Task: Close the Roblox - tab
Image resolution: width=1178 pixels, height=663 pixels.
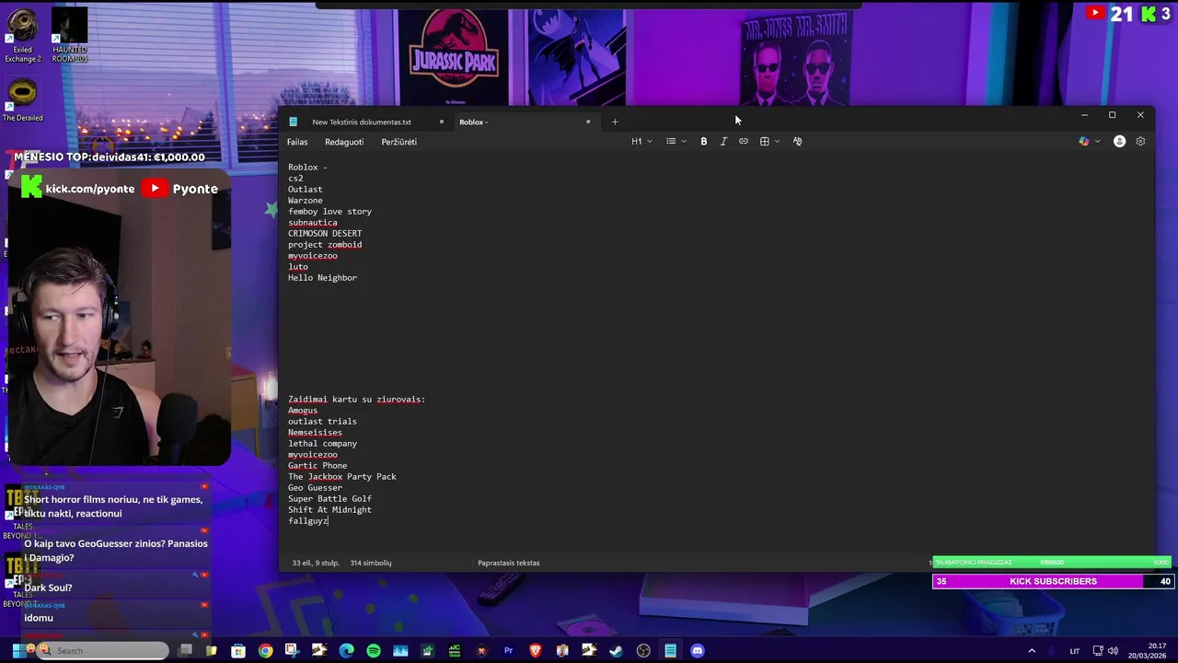Action: click(588, 122)
